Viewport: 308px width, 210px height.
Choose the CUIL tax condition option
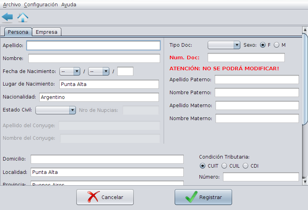pyautogui.click(x=224, y=166)
